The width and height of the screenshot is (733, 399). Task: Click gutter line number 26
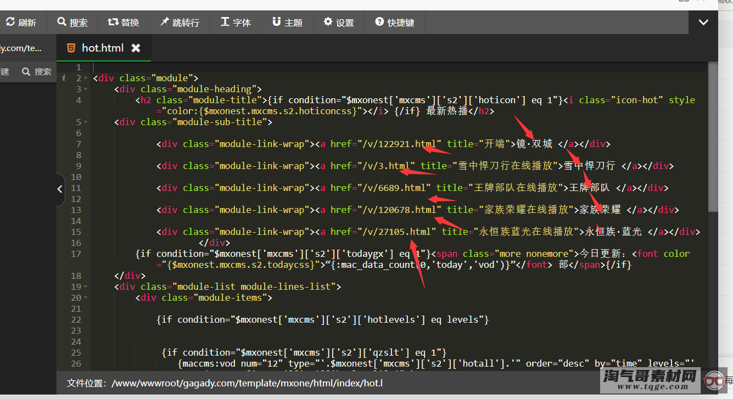(x=76, y=363)
